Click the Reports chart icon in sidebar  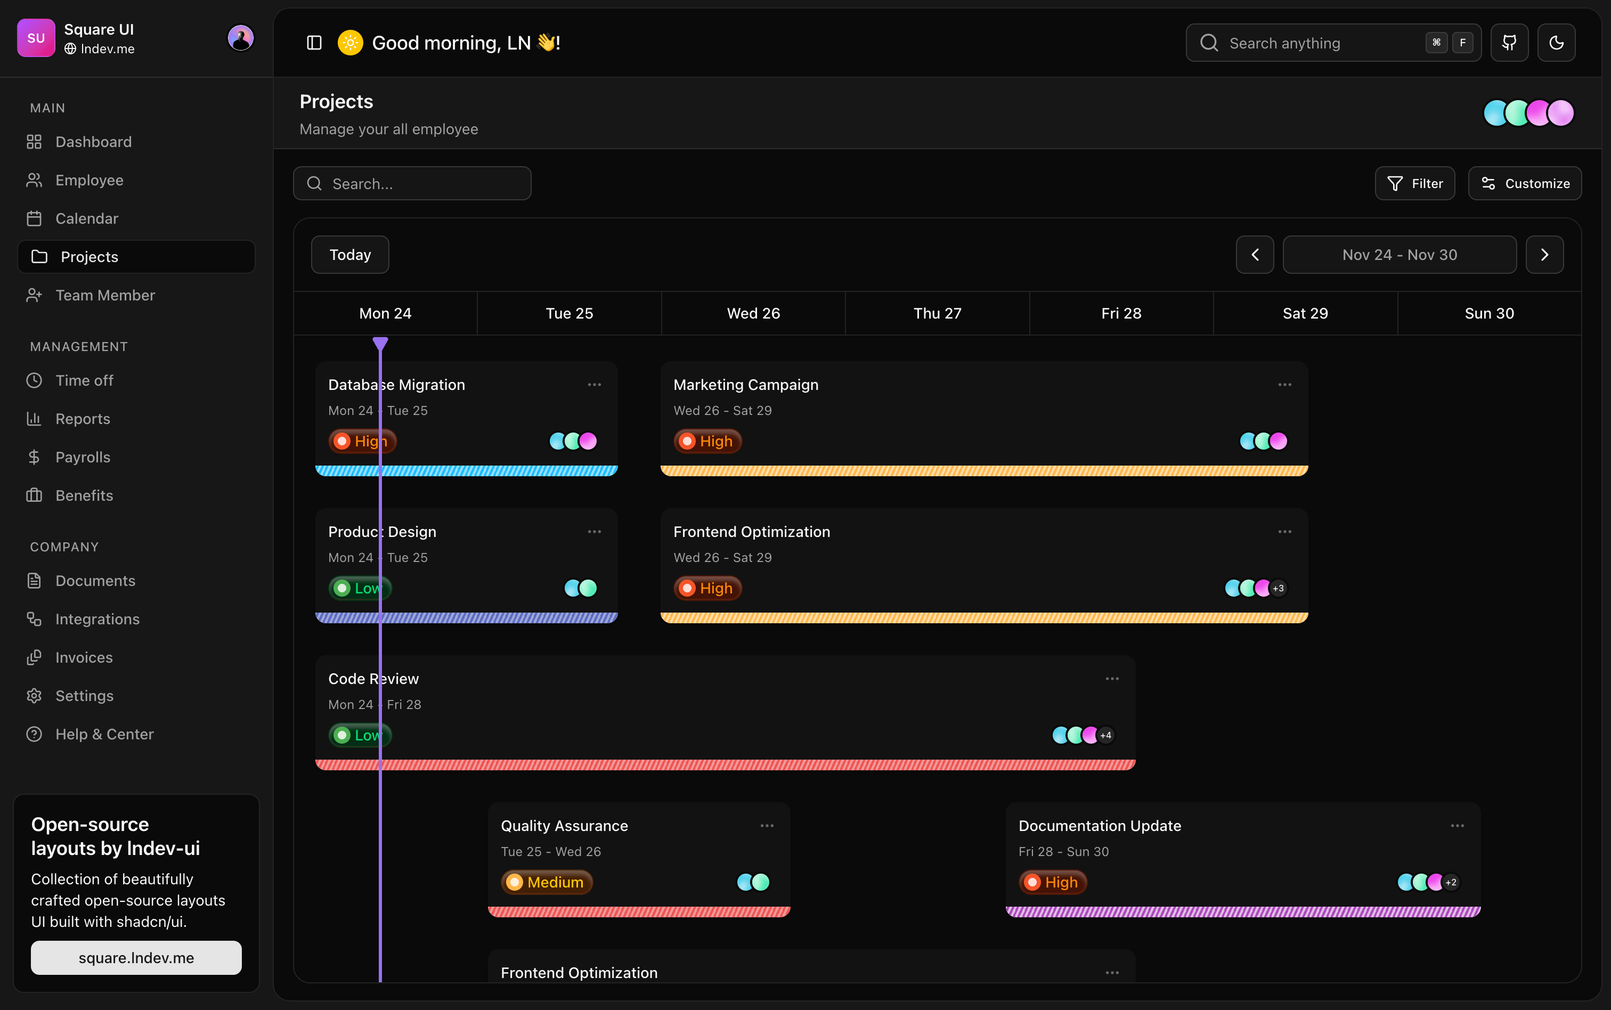pos(34,419)
